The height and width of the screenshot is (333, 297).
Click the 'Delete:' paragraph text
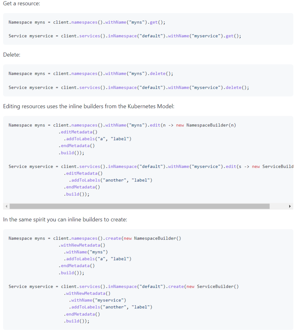click(12, 55)
